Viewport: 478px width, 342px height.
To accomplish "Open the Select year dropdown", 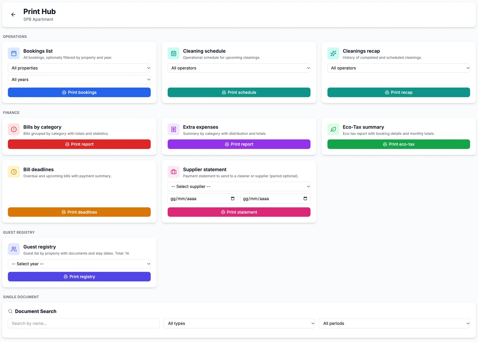I will (x=79, y=264).
